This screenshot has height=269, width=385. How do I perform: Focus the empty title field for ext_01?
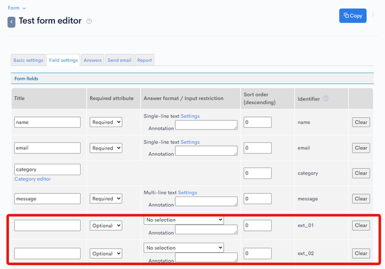pyautogui.click(x=47, y=225)
